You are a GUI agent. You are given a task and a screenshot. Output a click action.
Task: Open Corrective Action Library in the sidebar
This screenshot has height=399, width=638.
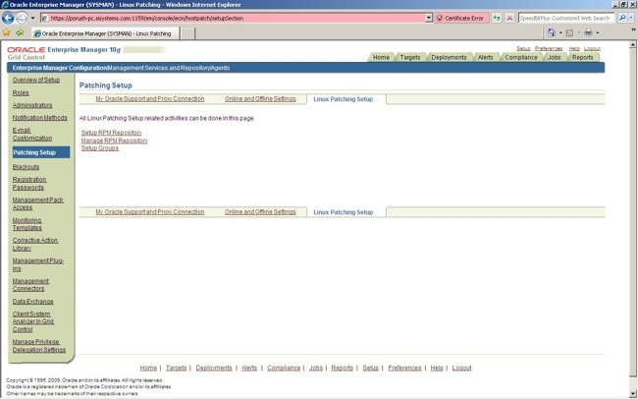pos(35,244)
